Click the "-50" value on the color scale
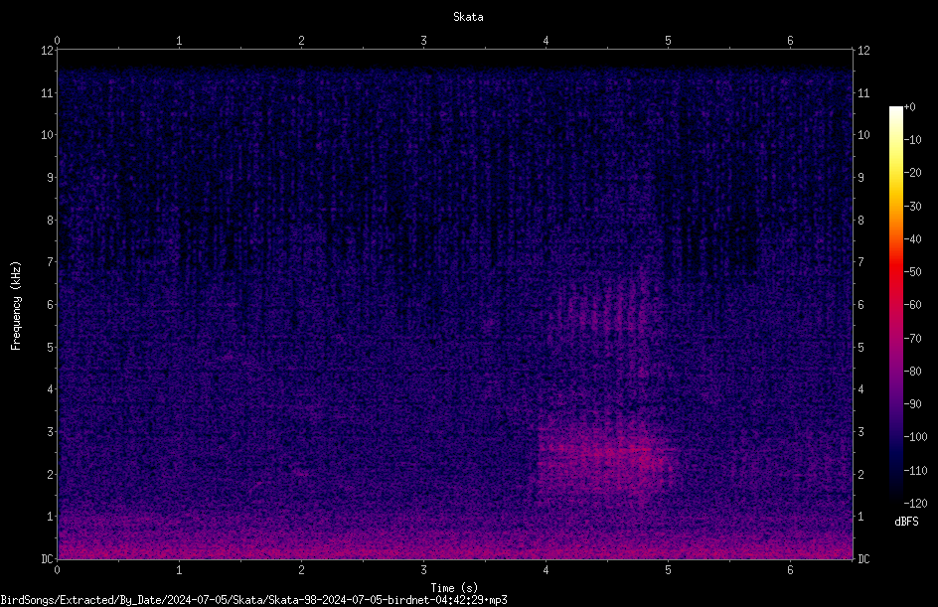 tap(912, 272)
